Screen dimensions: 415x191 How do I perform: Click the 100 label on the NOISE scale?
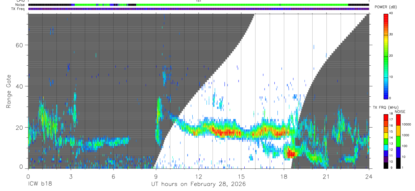click(404, 146)
